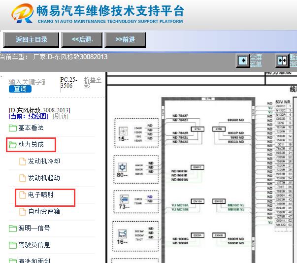Click the 基本看法 folder icon
Screen dimensions: 297x263
[x=13, y=128]
